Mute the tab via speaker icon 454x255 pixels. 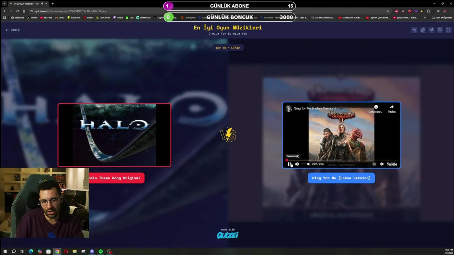click(x=42, y=4)
